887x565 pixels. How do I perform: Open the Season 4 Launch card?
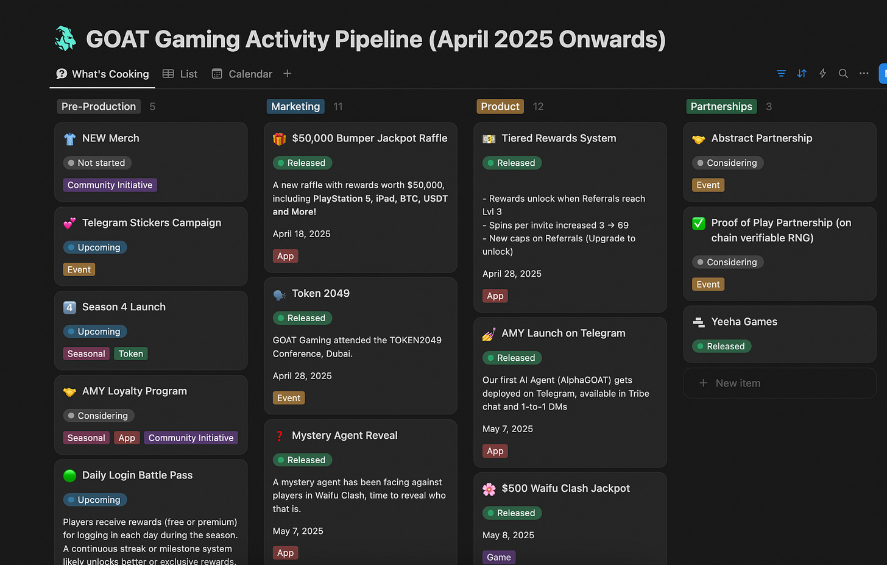click(x=151, y=330)
